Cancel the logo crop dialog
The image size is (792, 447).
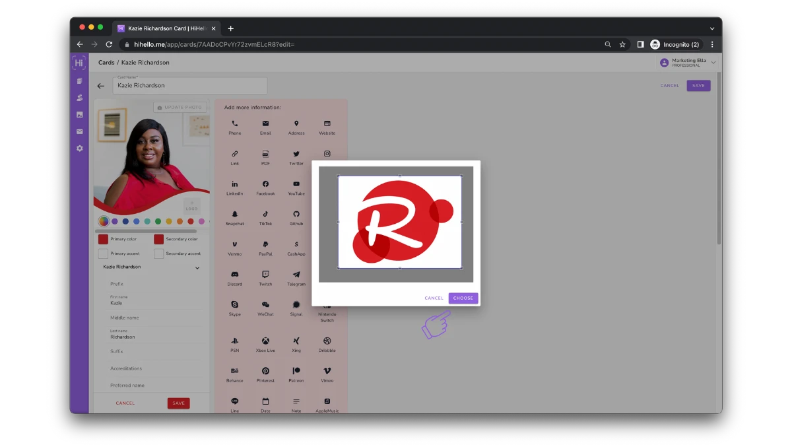tap(434, 298)
